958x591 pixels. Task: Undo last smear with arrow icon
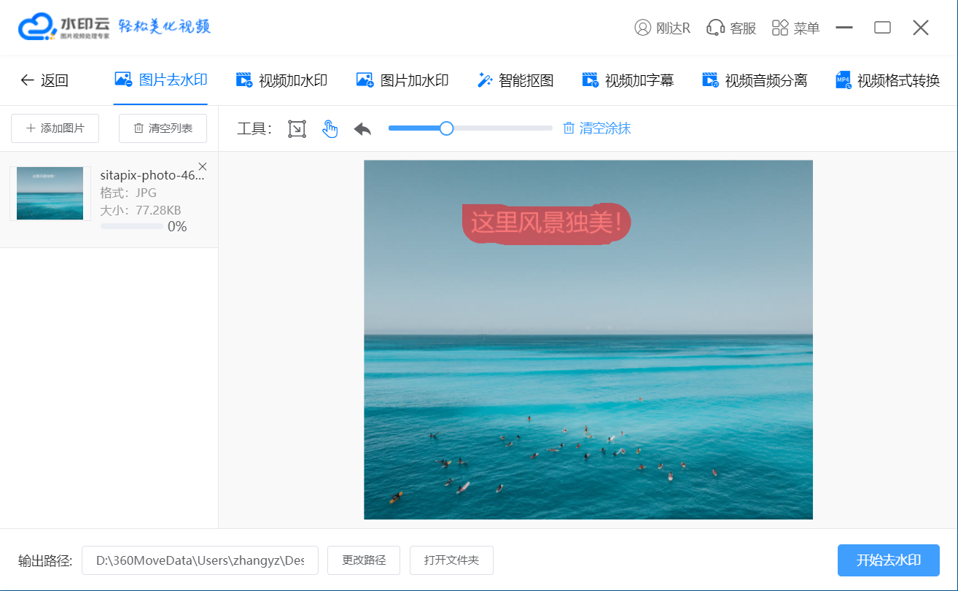coord(362,129)
